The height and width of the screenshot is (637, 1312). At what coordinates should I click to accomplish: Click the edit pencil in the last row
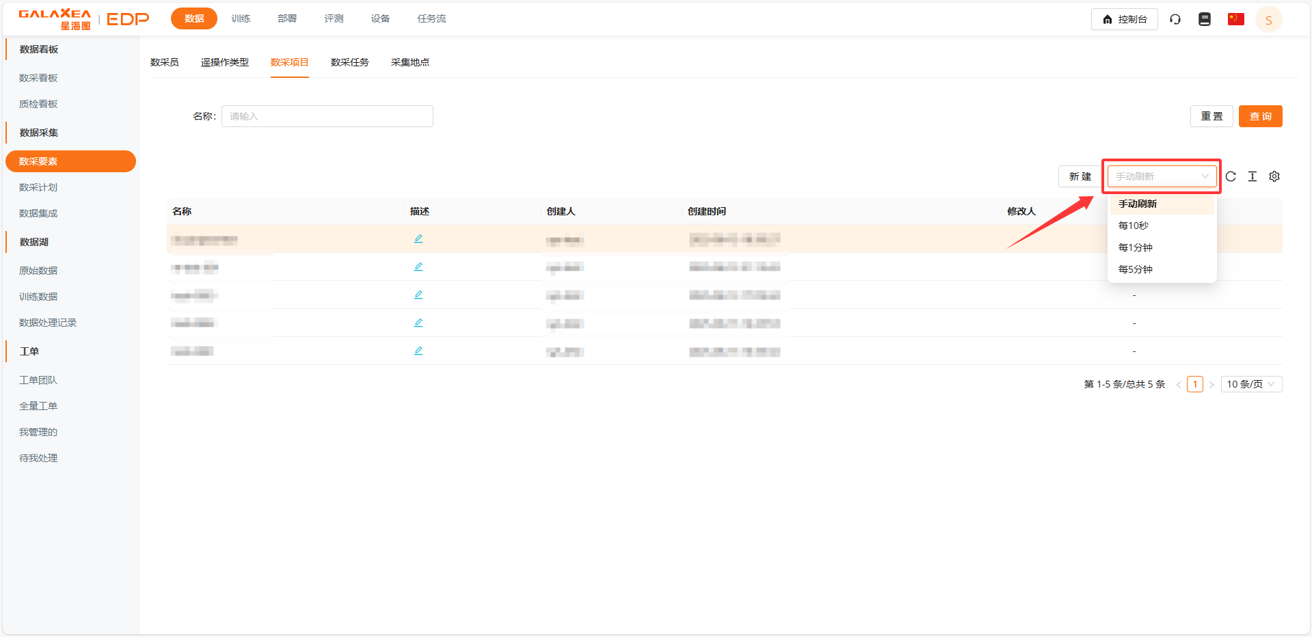click(x=418, y=351)
